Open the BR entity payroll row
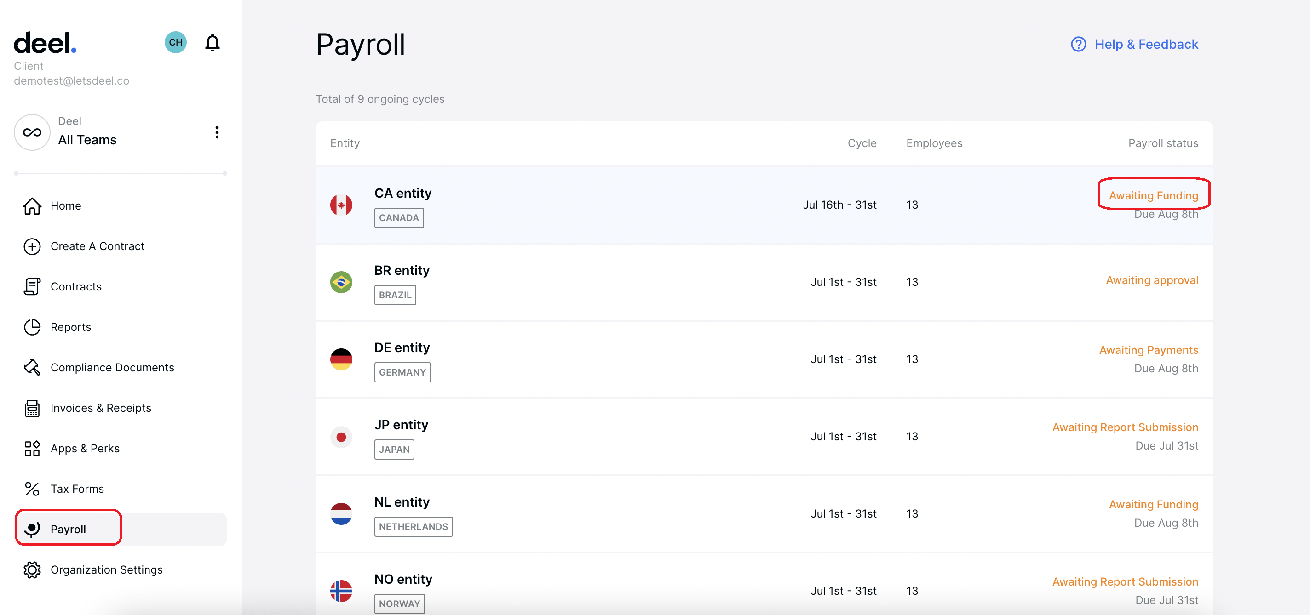Viewport: 1310px width, 615px height. click(x=402, y=270)
